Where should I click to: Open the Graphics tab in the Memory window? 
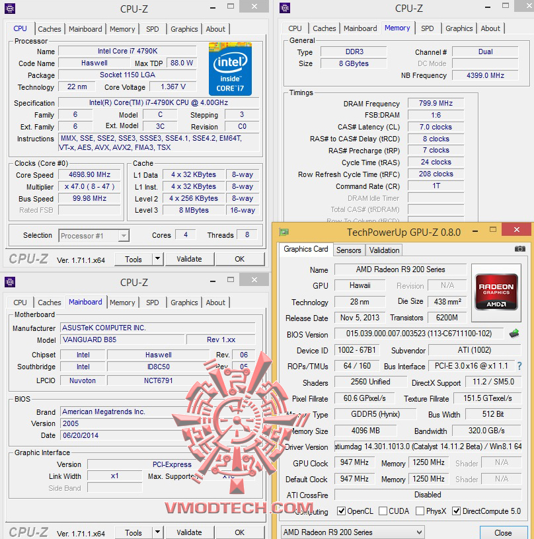pos(459,28)
